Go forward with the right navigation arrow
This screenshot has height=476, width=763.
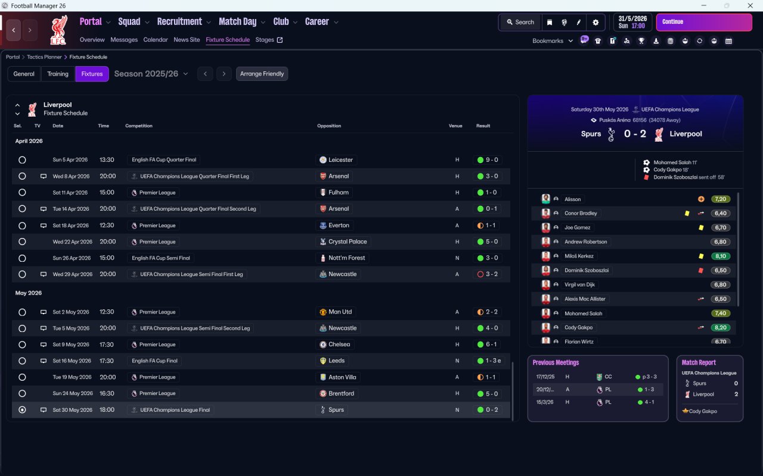tap(30, 30)
